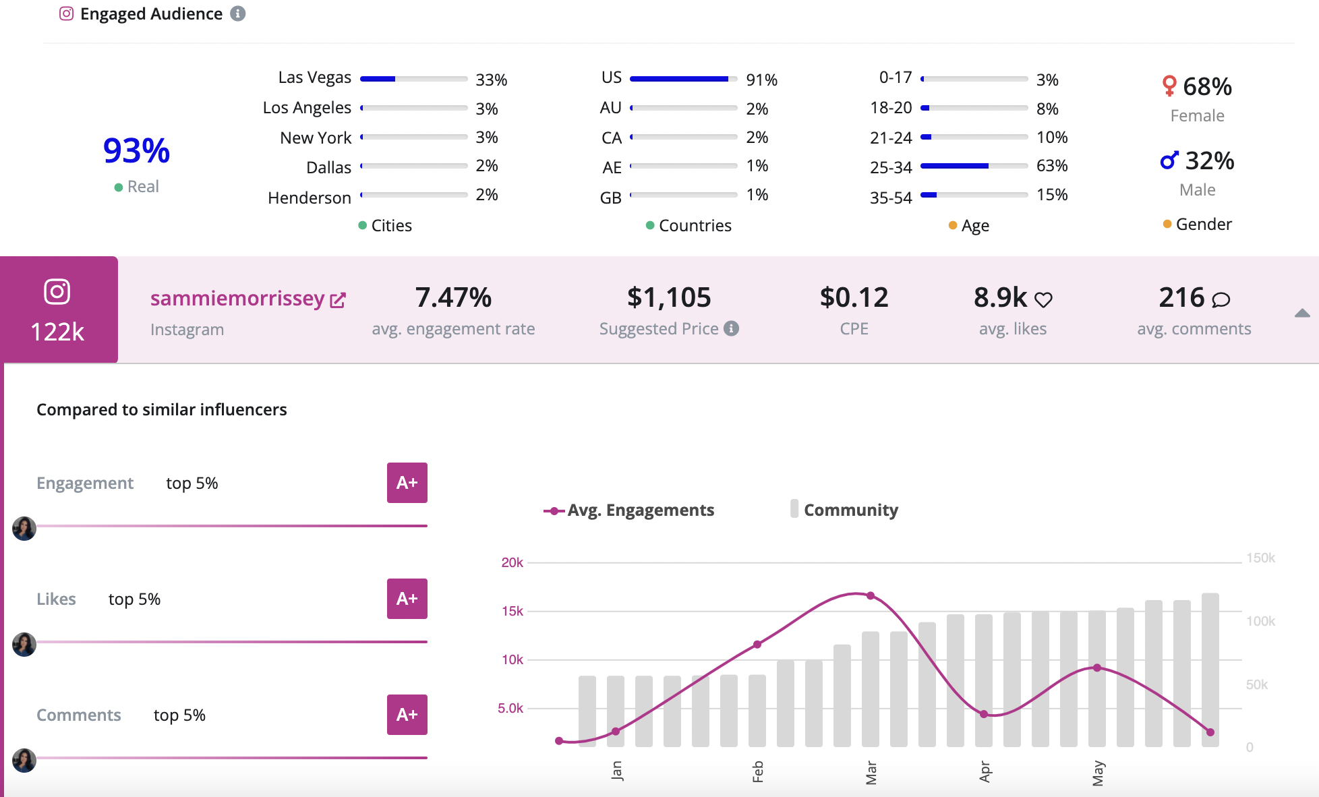Screen dimensions: 1319x797
Task: Open the external link icon next to sammiemorrissey
Action: pos(338,300)
